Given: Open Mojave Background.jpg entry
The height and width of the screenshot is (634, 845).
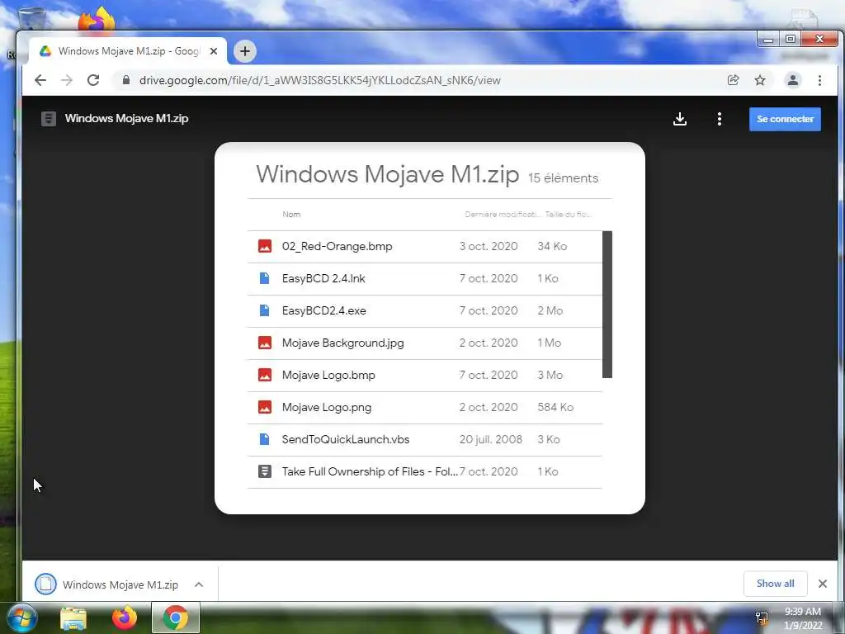Looking at the screenshot, I should click(x=424, y=343).
